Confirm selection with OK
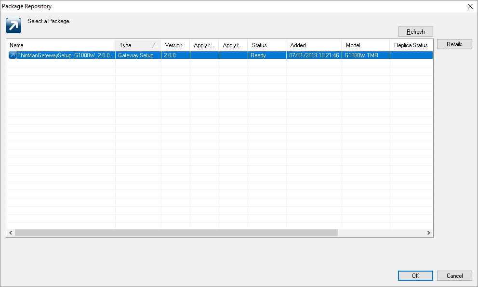Viewport: 478px width, 287px height. click(415, 276)
